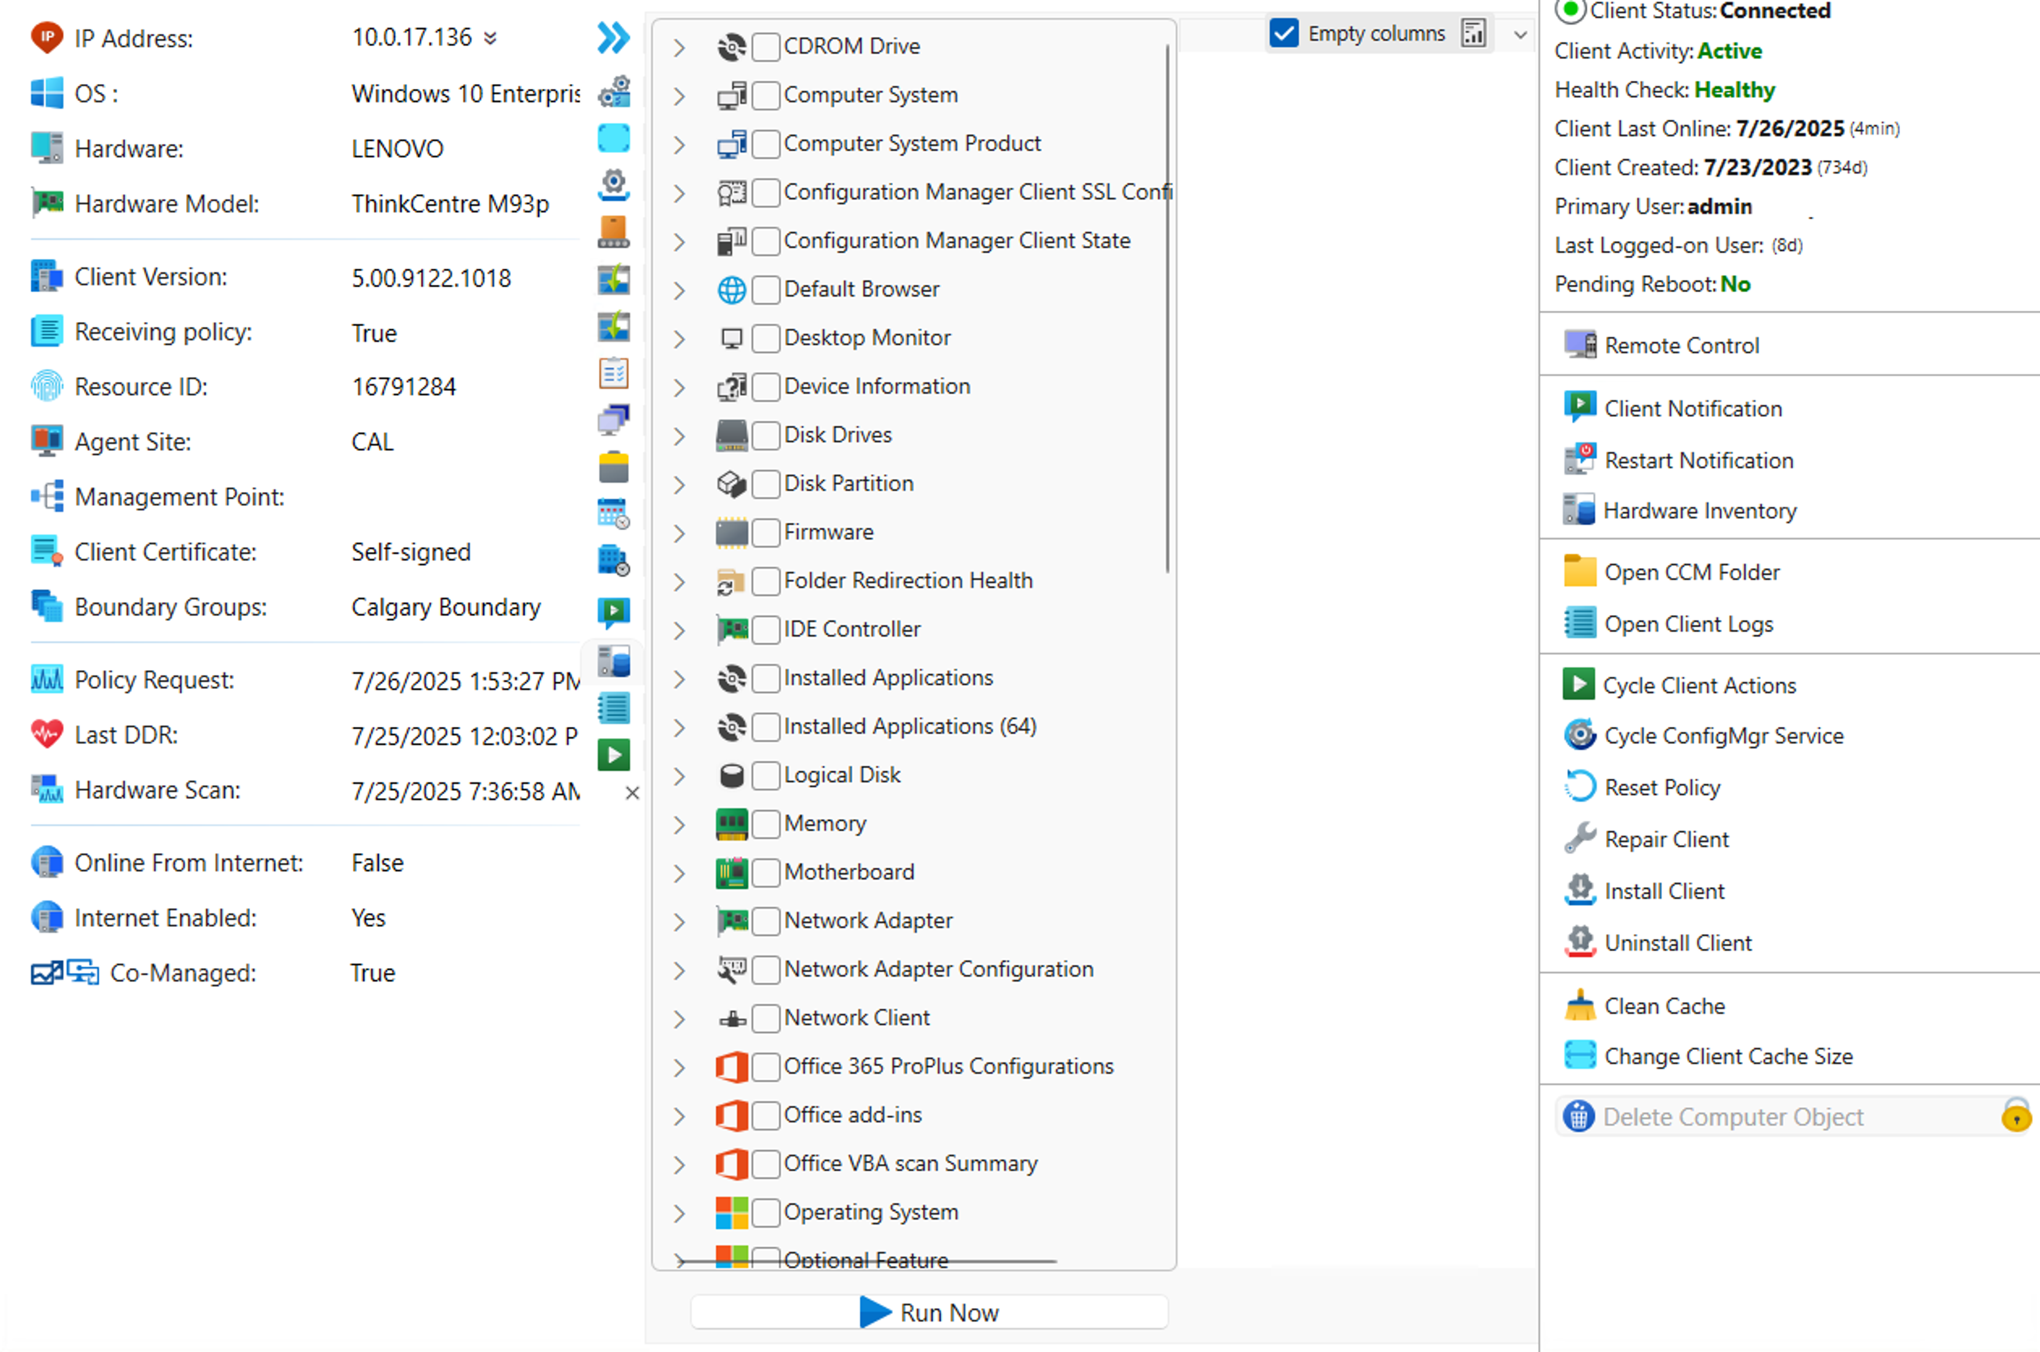Click the Run Now button
The image size is (2040, 1352).
(x=930, y=1312)
